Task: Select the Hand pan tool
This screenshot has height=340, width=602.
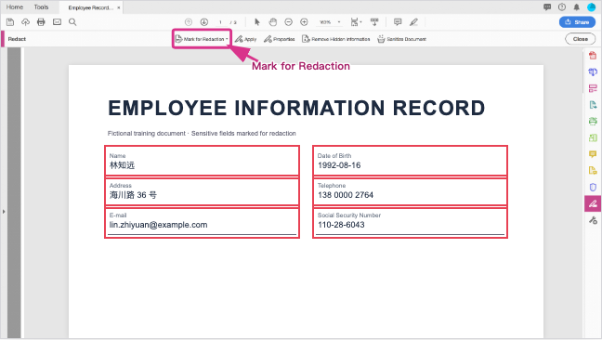Action: pos(272,22)
